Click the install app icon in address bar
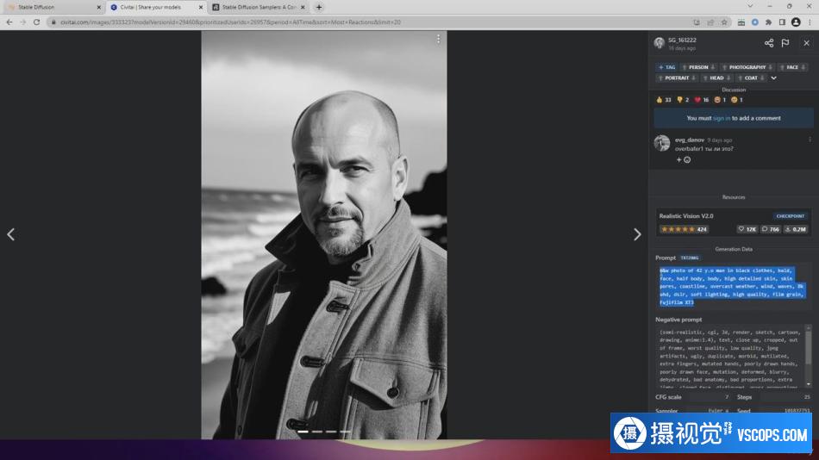Screen dimensions: 819x460 coord(697,22)
